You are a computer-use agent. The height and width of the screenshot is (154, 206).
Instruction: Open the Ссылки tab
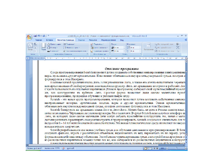81,40
